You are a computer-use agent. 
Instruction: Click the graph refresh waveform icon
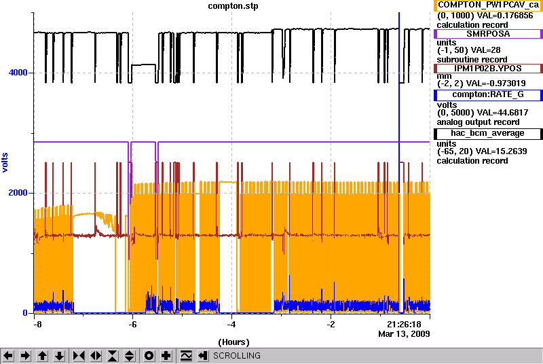click(x=186, y=356)
